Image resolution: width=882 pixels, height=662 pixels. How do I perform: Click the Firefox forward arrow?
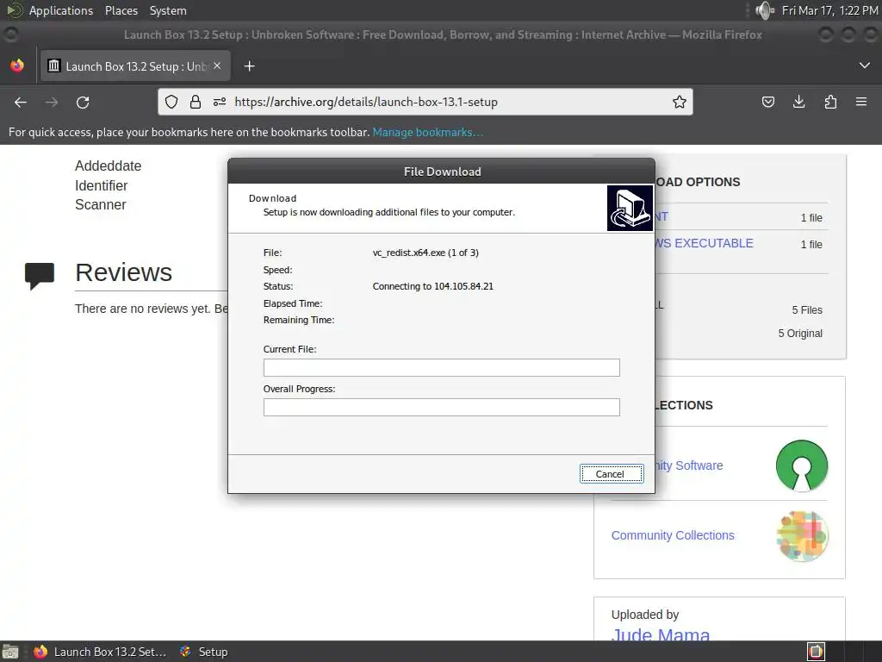pyautogui.click(x=52, y=102)
